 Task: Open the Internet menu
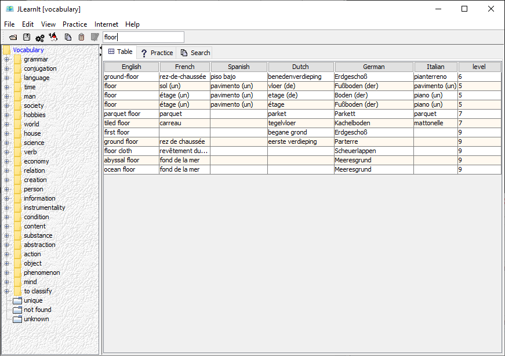click(x=106, y=24)
